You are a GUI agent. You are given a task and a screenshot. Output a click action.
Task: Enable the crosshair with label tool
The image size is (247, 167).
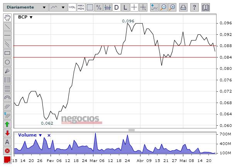point(143,7)
